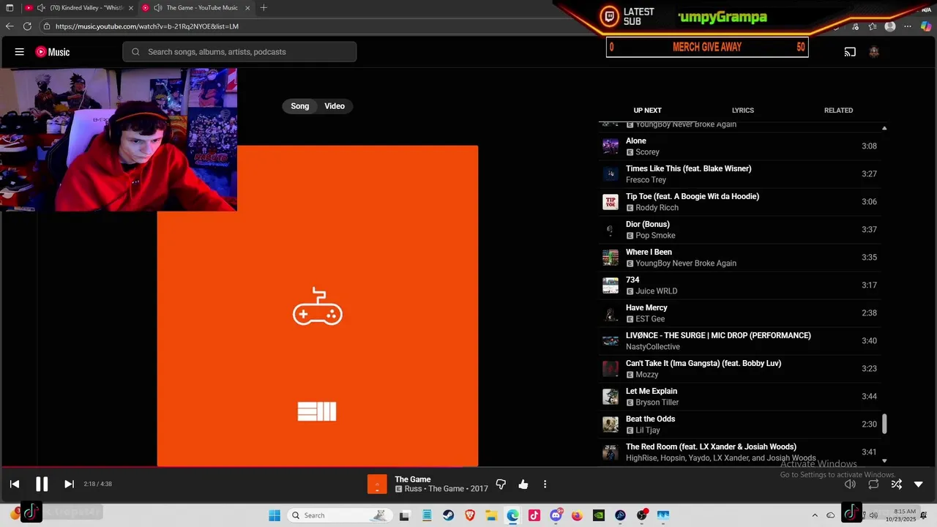
Task: Open NVIDIA app from the taskbar
Action: [599, 515]
